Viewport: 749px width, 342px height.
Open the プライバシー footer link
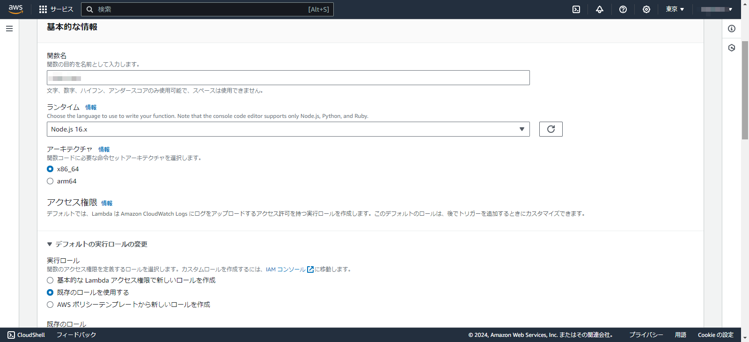tap(646, 335)
